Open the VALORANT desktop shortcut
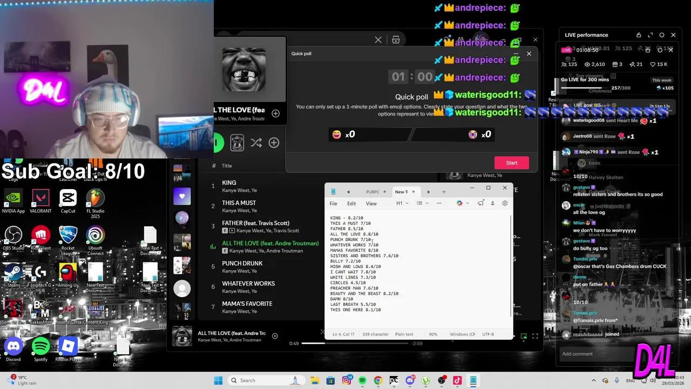The image size is (691, 389). pyautogui.click(x=40, y=201)
